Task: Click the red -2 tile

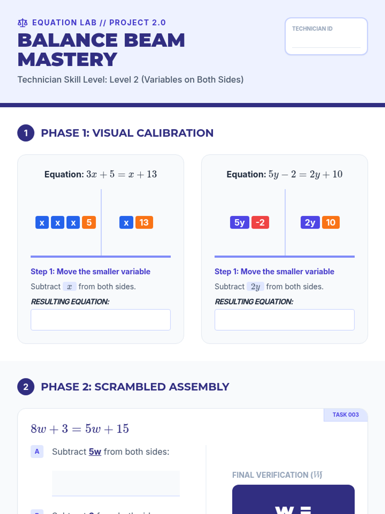Action: [x=260, y=222]
